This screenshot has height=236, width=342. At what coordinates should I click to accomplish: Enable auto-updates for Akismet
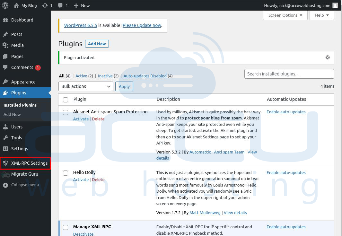coord(286,112)
